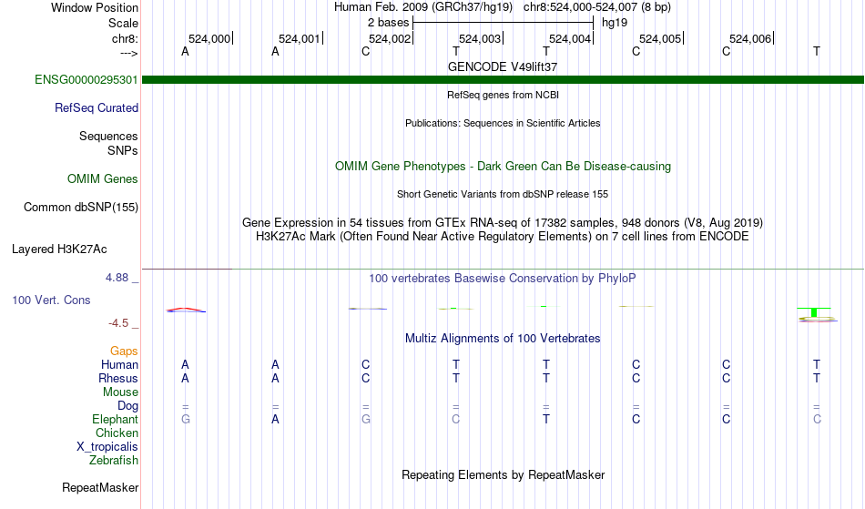Select the Dog alignment row label
This screenshot has width=865, height=509.
127,406
